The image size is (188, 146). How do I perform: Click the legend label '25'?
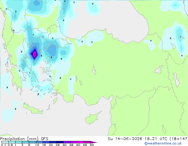(x=58, y=145)
